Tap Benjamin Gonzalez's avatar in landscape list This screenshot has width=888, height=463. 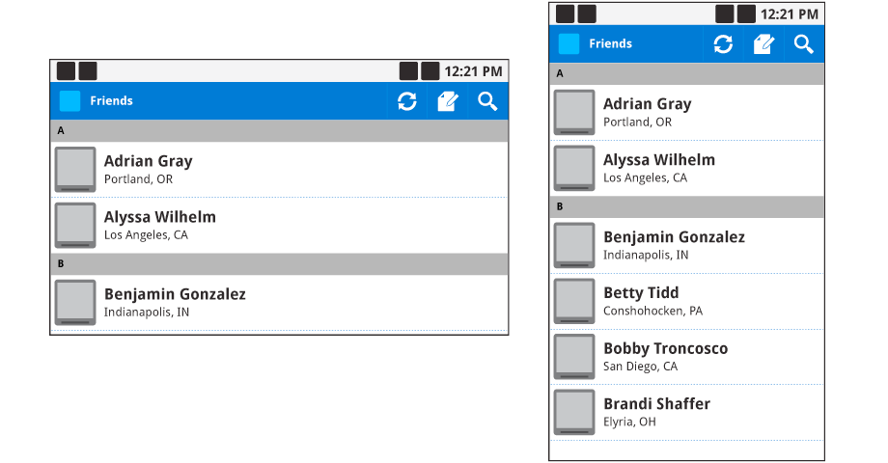point(75,302)
